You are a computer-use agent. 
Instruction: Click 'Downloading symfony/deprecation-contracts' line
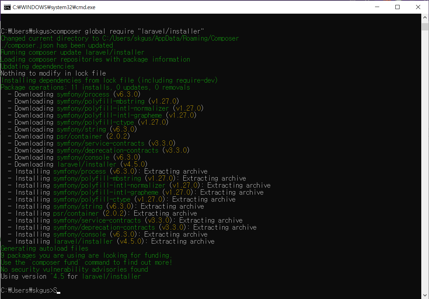98,150
